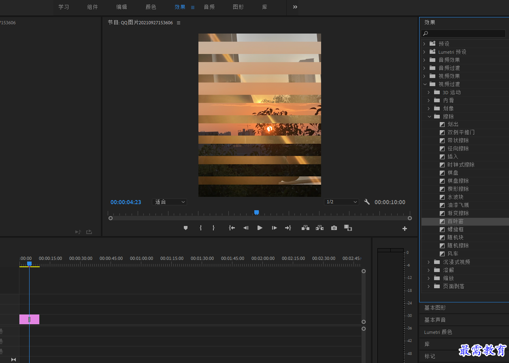Image resolution: width=509 pixels, height=363 pixels.
Task: Step back one frame
Action: click(x=245, y=228)
